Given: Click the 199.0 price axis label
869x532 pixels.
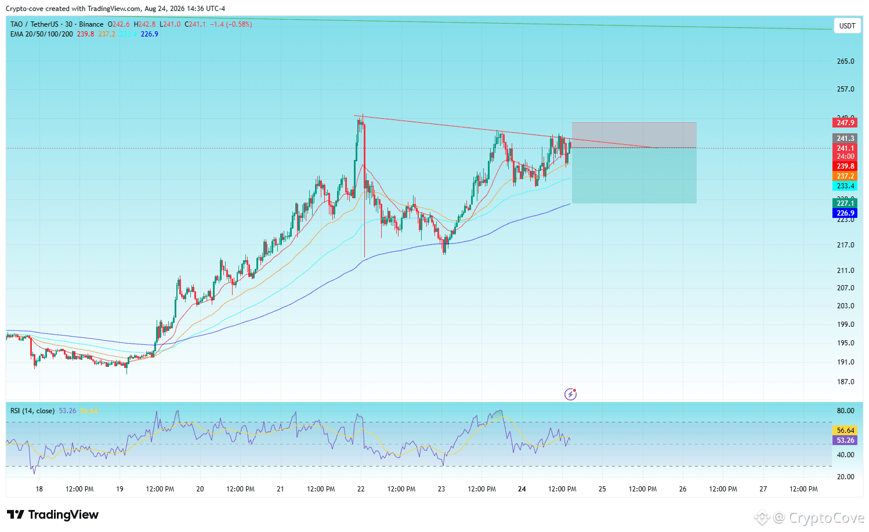Looking at the screenshot, I should click(x=845, y=325).
